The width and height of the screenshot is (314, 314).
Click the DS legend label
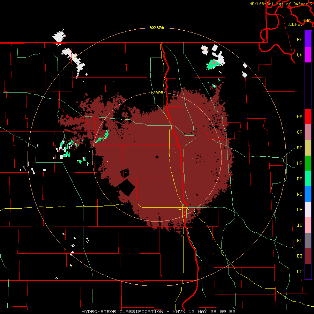tap(299, 209)
